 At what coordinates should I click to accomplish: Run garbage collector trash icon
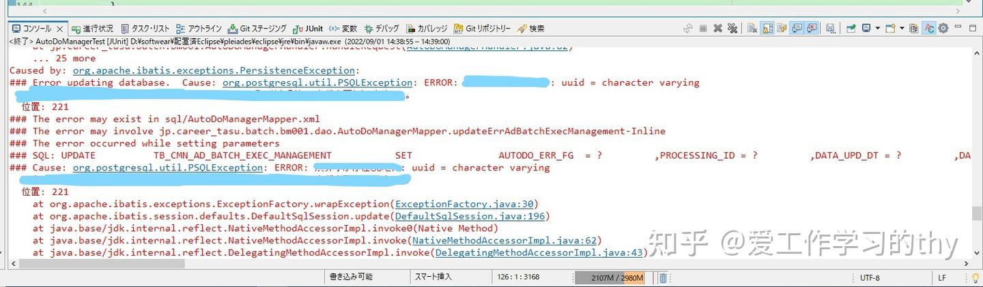point(662,278)
